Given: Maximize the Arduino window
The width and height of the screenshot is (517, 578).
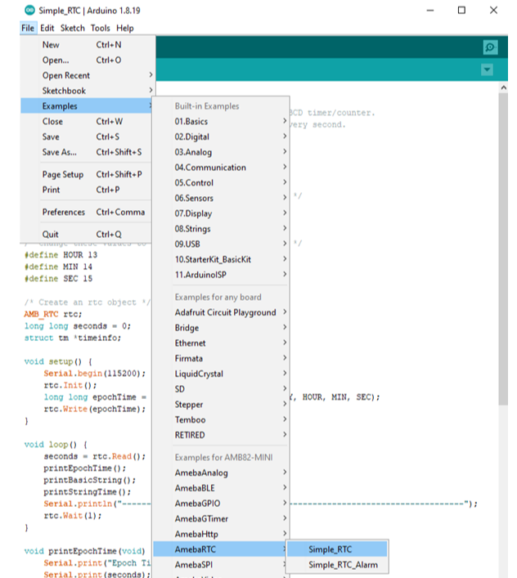Looking at the screenshot, I should tap(461, 11).
